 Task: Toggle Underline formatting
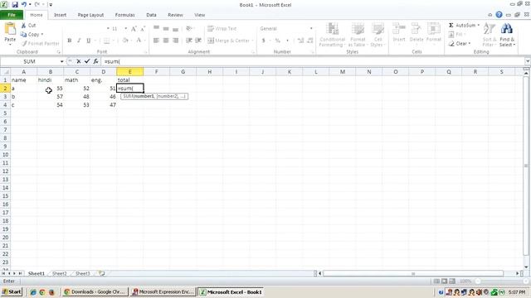89,41
